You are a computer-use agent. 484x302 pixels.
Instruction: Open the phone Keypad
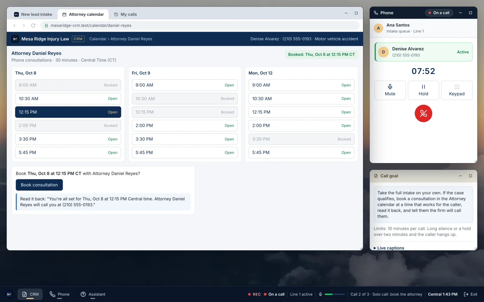click(457, 90)
